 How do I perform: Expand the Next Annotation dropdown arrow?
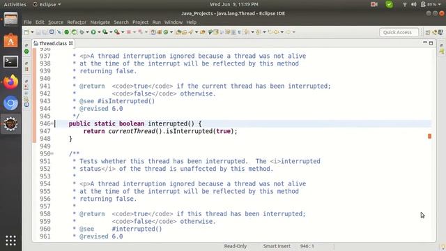tap(252, 32)
